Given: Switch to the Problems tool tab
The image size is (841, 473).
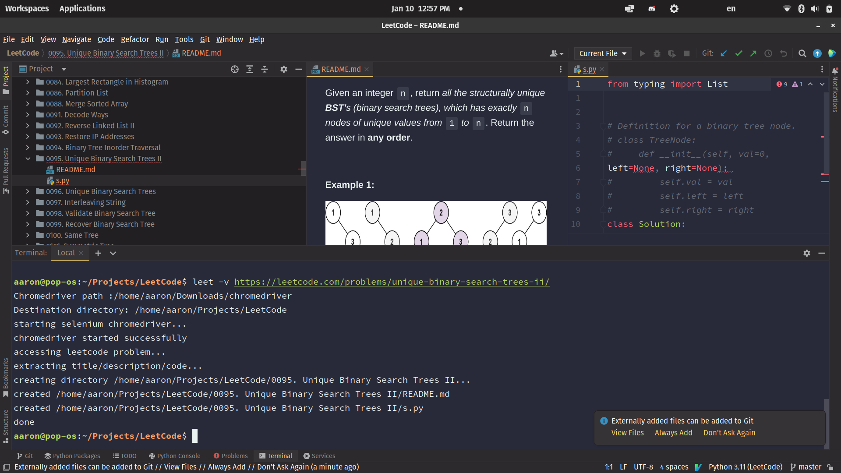Looking at the screenshot, I should point(230,456).
